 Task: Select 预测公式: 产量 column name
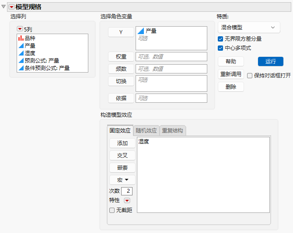42,60
